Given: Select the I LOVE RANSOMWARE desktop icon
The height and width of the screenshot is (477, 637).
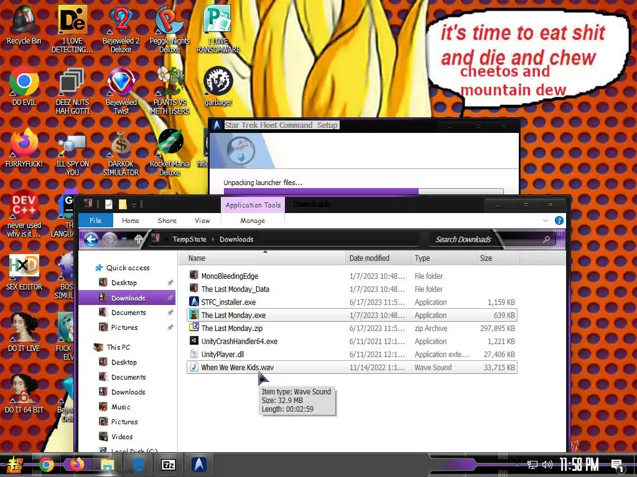Looking at the screenshot, I should point(218,29).
